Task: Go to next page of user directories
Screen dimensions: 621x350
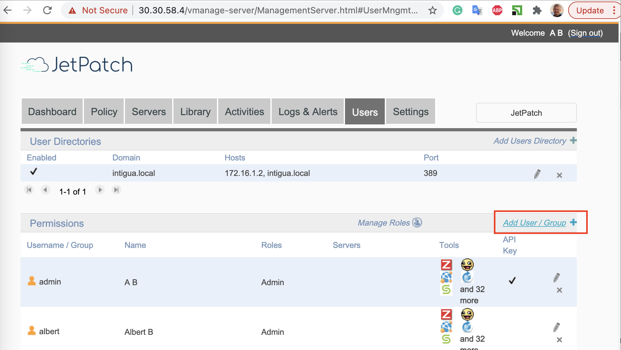Action: (100, 190)
